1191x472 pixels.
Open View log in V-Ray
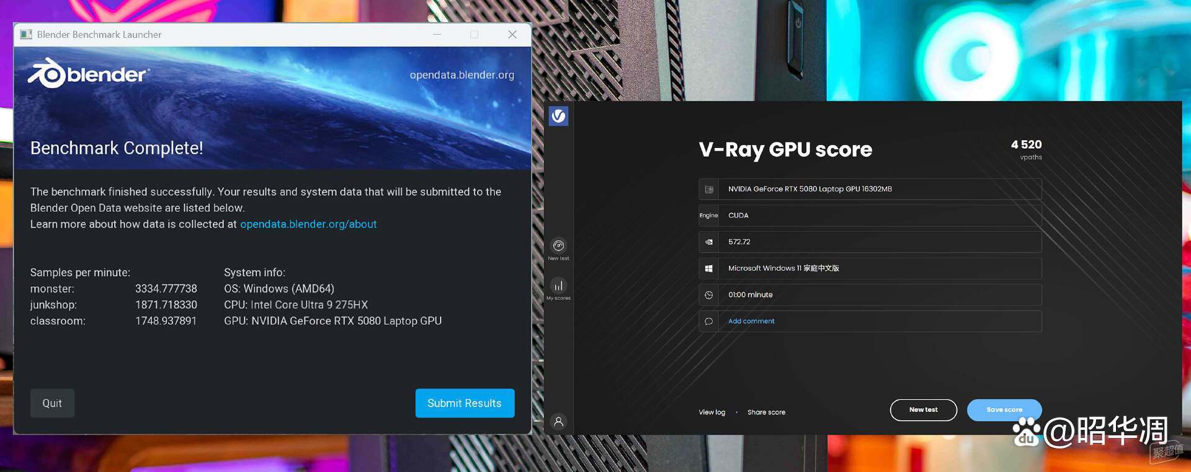tap(711, 413)
